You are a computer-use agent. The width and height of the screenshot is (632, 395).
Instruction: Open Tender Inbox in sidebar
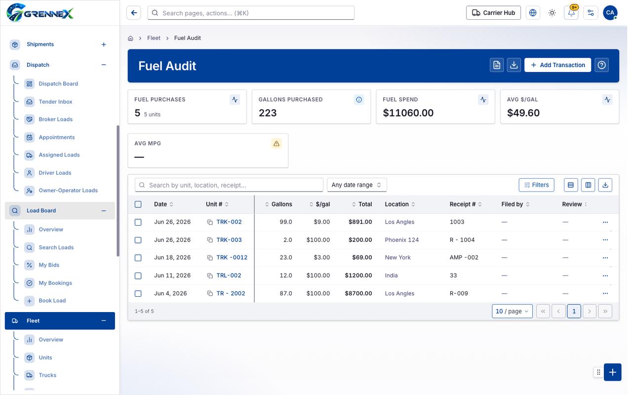(x=55, y=102)
